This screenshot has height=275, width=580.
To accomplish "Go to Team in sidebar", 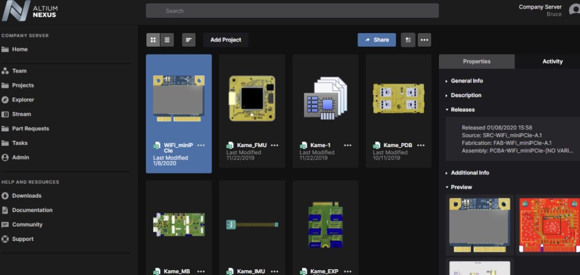I will 19,71.
